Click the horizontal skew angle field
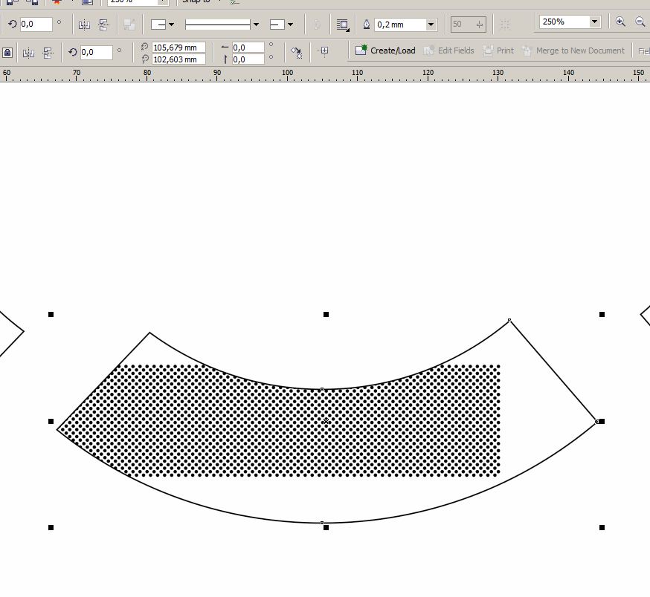The width and height of the screenshot is (650, 597). 248,48
